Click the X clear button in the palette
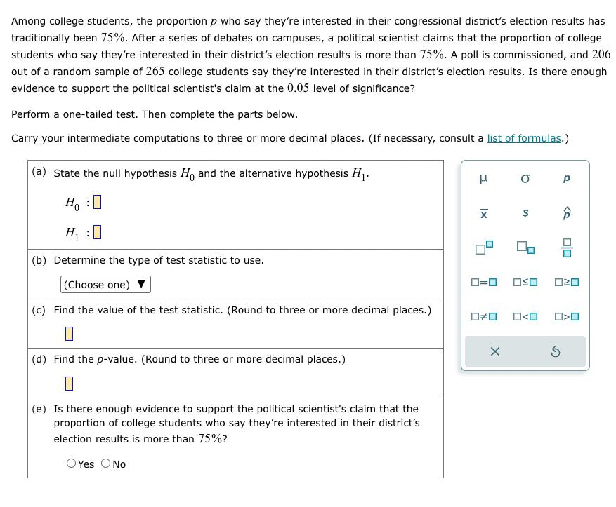616x507 pixels. (x=494, y=351)
